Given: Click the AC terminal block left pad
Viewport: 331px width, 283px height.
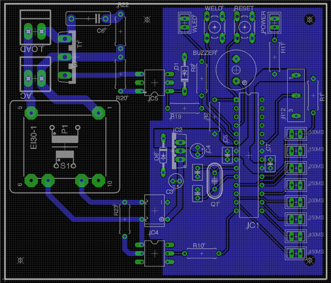Looking at the screenshot, I should coord(28,78).
